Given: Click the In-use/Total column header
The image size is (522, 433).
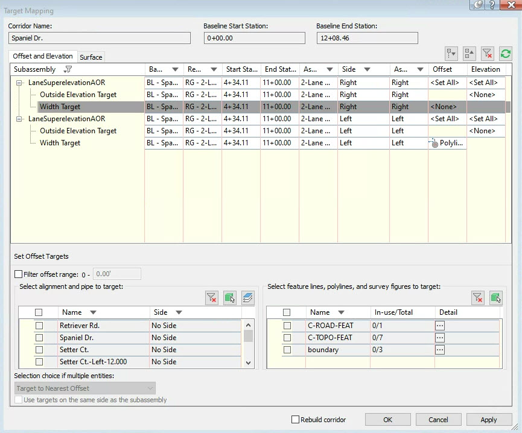Looking at the screenshot, I should [403, 312].
